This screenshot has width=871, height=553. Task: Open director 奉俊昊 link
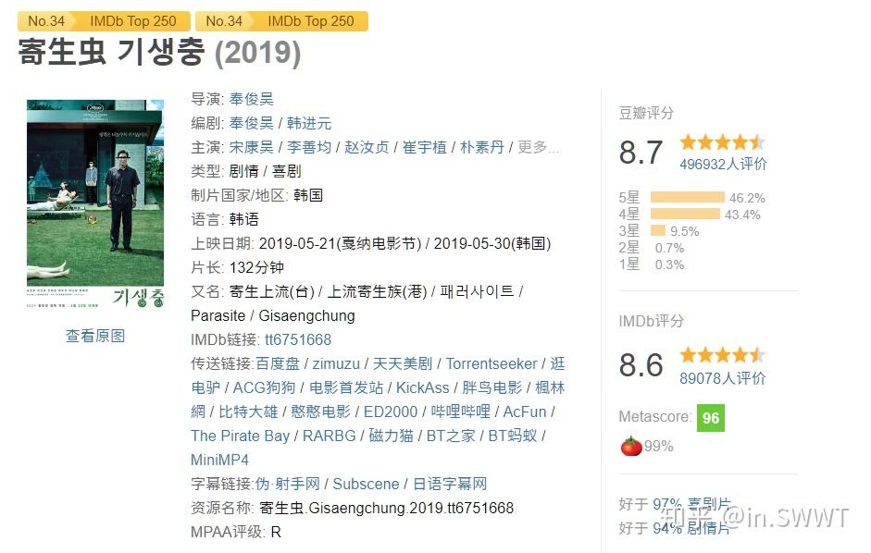point(251,99)
